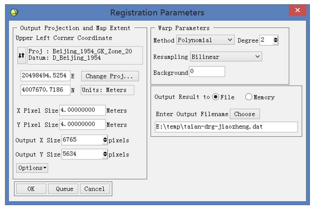Click the X Pixel Size field
Image resolution: width=313 pixels, height=209 pixels.
pos(83,110)
